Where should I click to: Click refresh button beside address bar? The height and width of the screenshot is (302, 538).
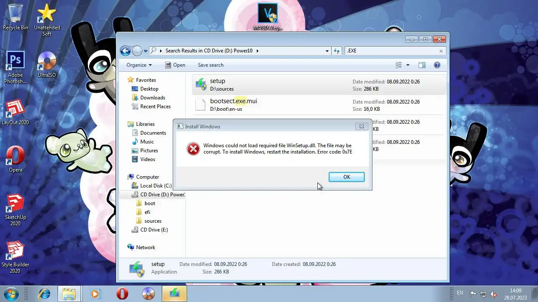point(337,51)
